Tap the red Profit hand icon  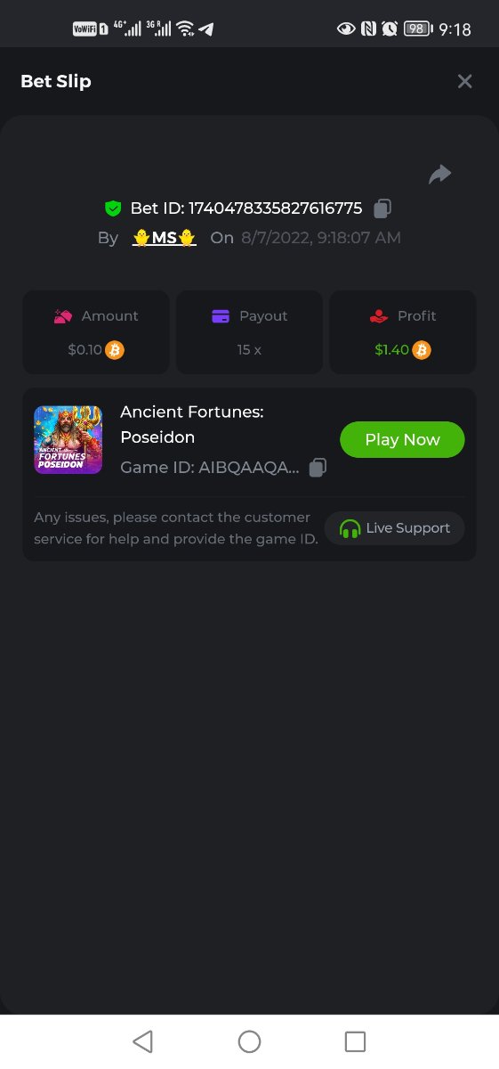[379, 316]
